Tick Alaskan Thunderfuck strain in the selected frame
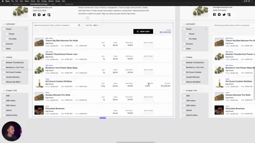This screenshot has width=255, height=143. click(x=4, y=62)
